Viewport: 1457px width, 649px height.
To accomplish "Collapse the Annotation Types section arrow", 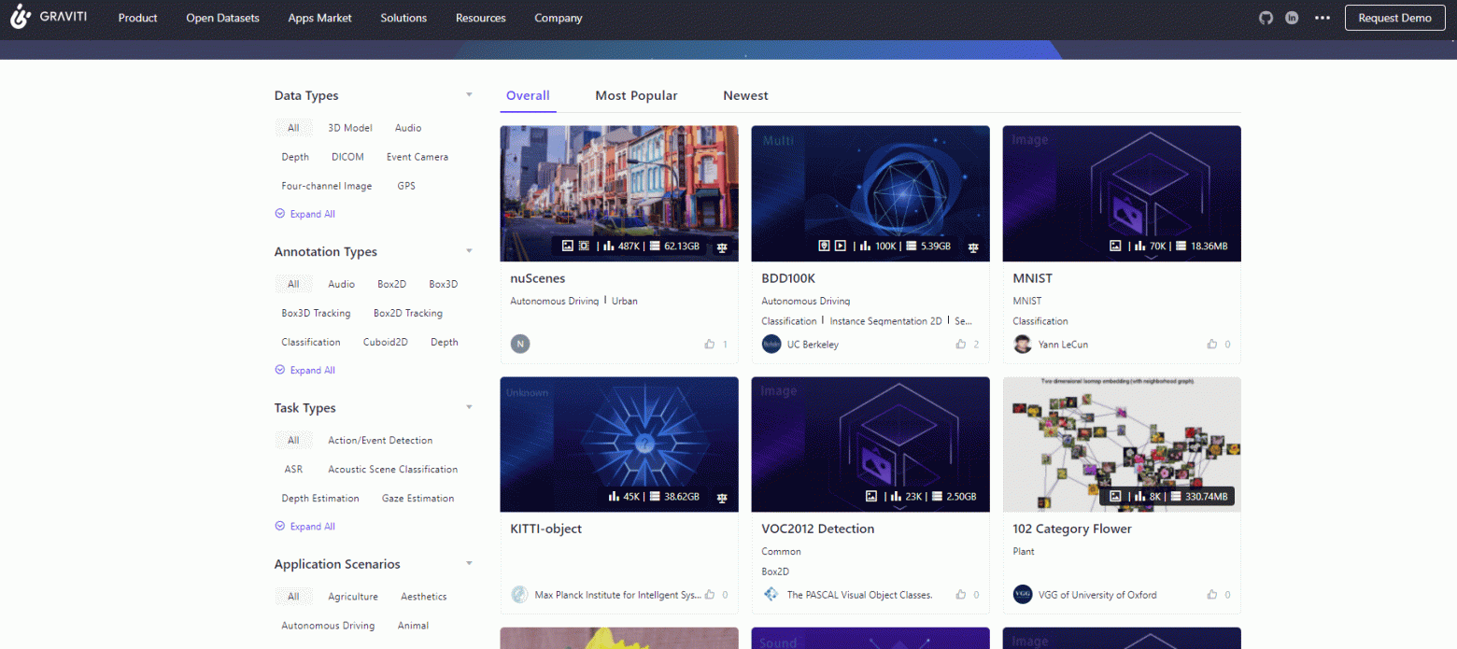I will pos(469,251).
